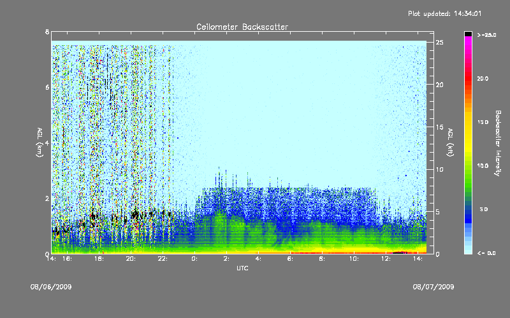Screen dimensions: 510x318
Task: Click the UTC x-axis label
Action: 242,268
